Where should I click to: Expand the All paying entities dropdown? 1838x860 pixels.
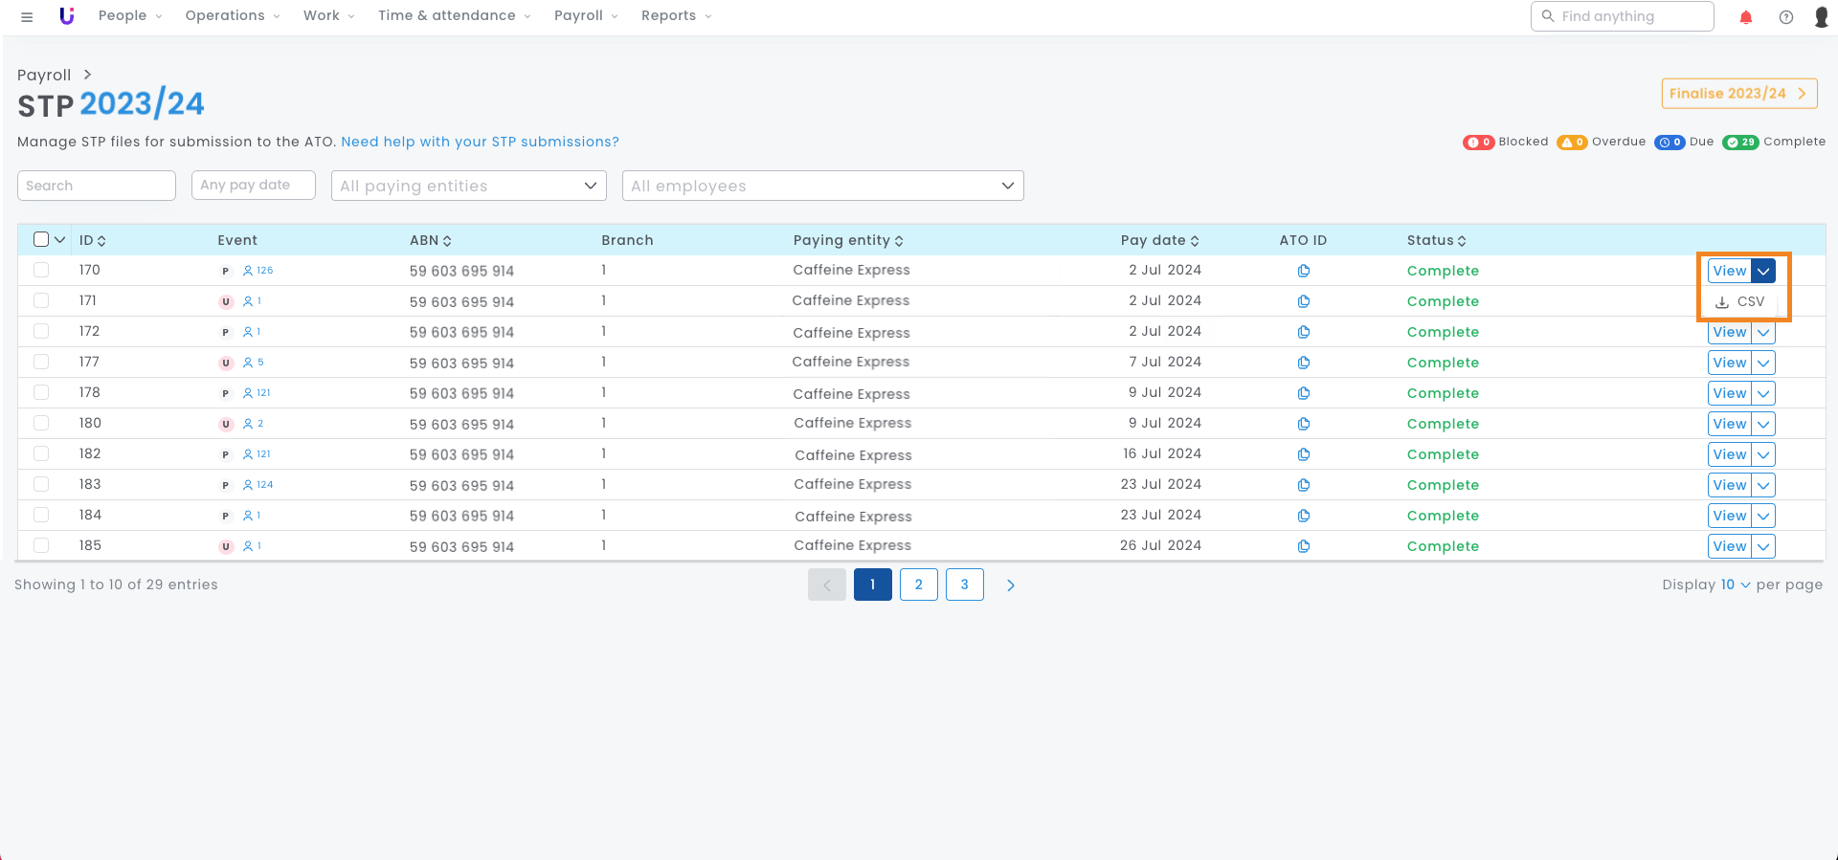[x=469, y=186]
